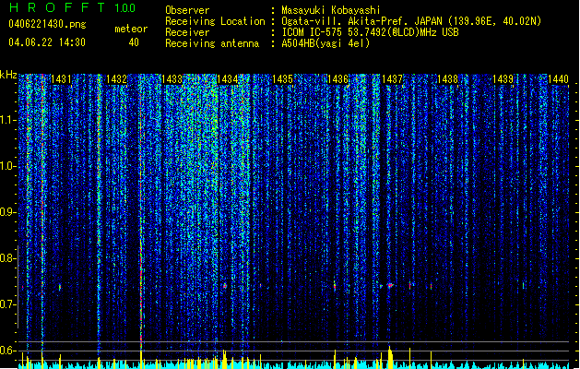The height and width of the screenshot is (369, 580).
Task: Click the strong meteor echo just after 1437
Action: pyautogui.click(x=390, y=285)
